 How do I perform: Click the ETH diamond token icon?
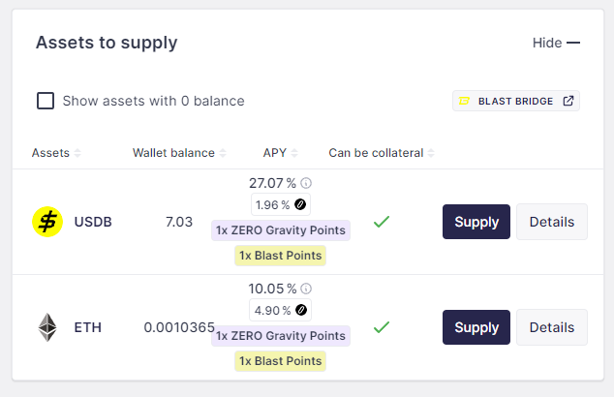tap(47, 327)
